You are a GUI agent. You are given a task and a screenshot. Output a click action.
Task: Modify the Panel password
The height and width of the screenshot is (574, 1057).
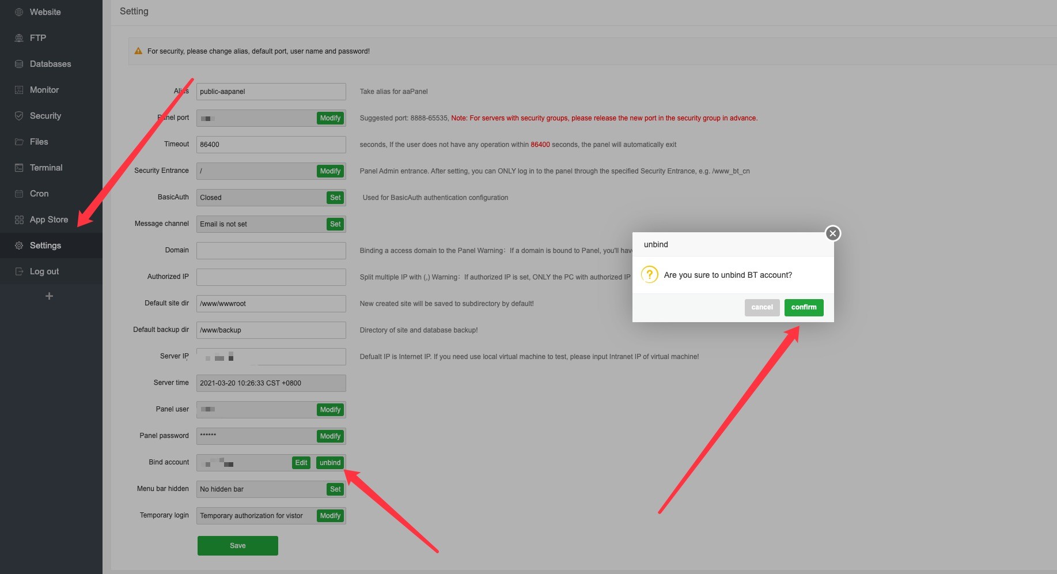[330, 436]
